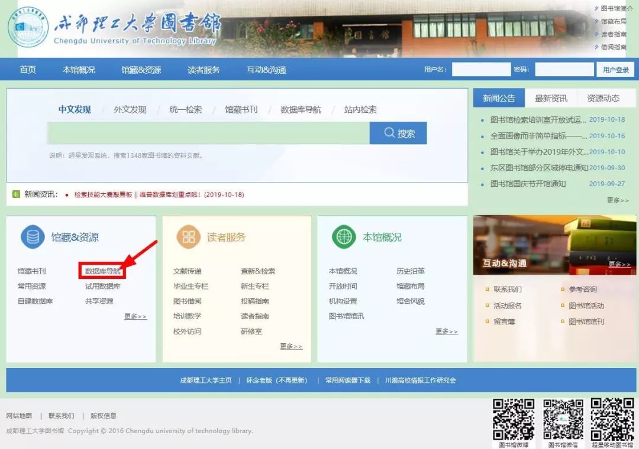Open the 网站地图 footer link

[x=19, y=415]
